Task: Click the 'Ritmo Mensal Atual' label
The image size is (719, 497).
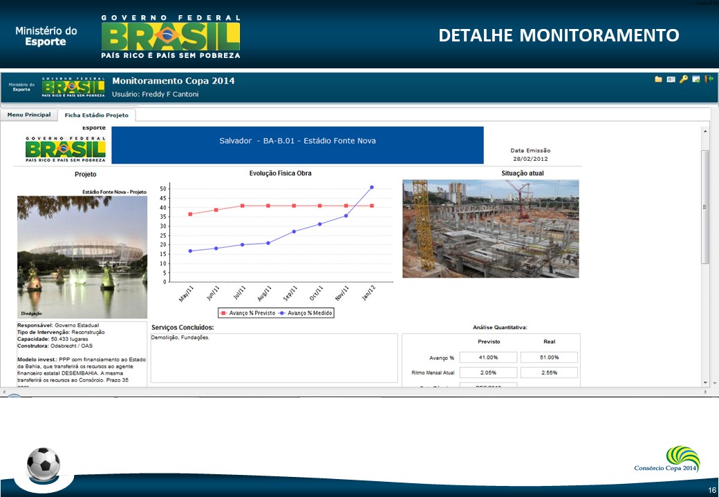Action: tap(433, 373)
